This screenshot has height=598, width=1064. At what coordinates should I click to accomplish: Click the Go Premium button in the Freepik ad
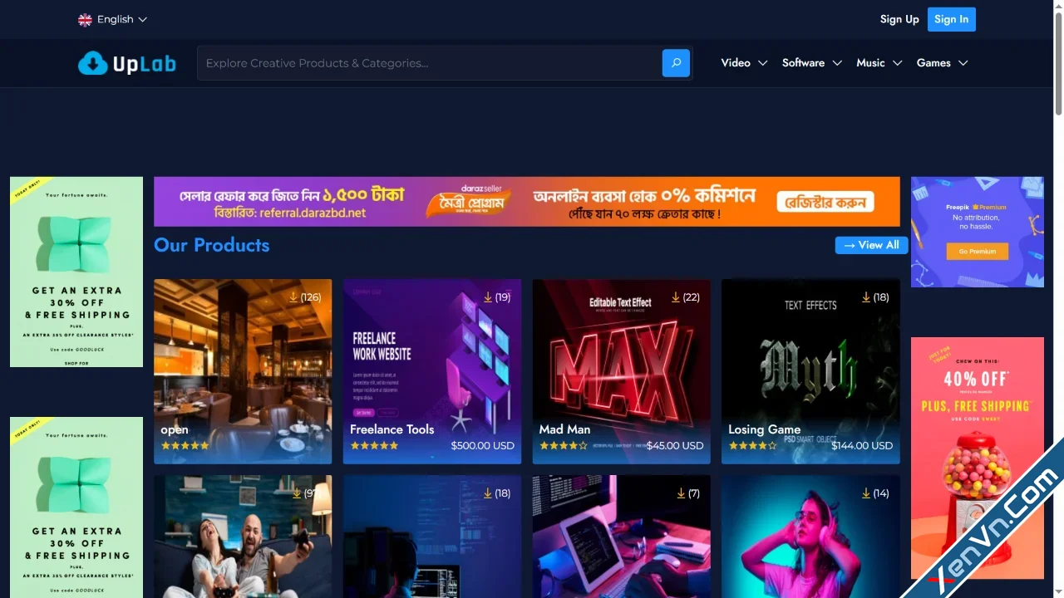pos(978,251)
